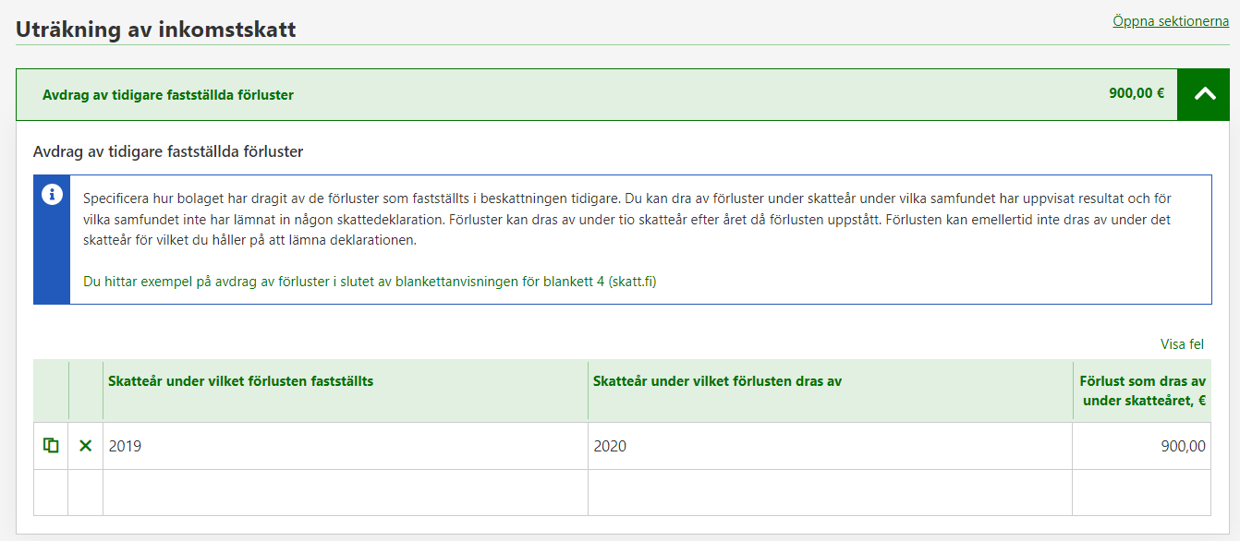Click empty cell under Förlusten dras av column
Image resolution: width=1240 pixels, height=541 pixels.
[x=829, y=492]
